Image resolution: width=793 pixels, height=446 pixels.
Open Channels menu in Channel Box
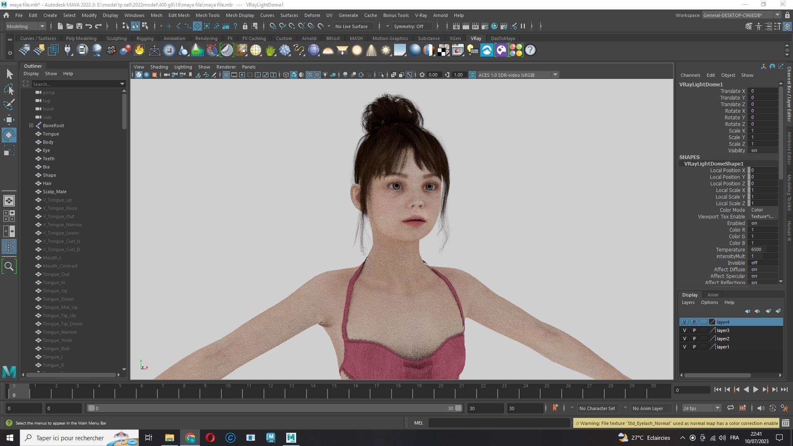click(690, 75)
